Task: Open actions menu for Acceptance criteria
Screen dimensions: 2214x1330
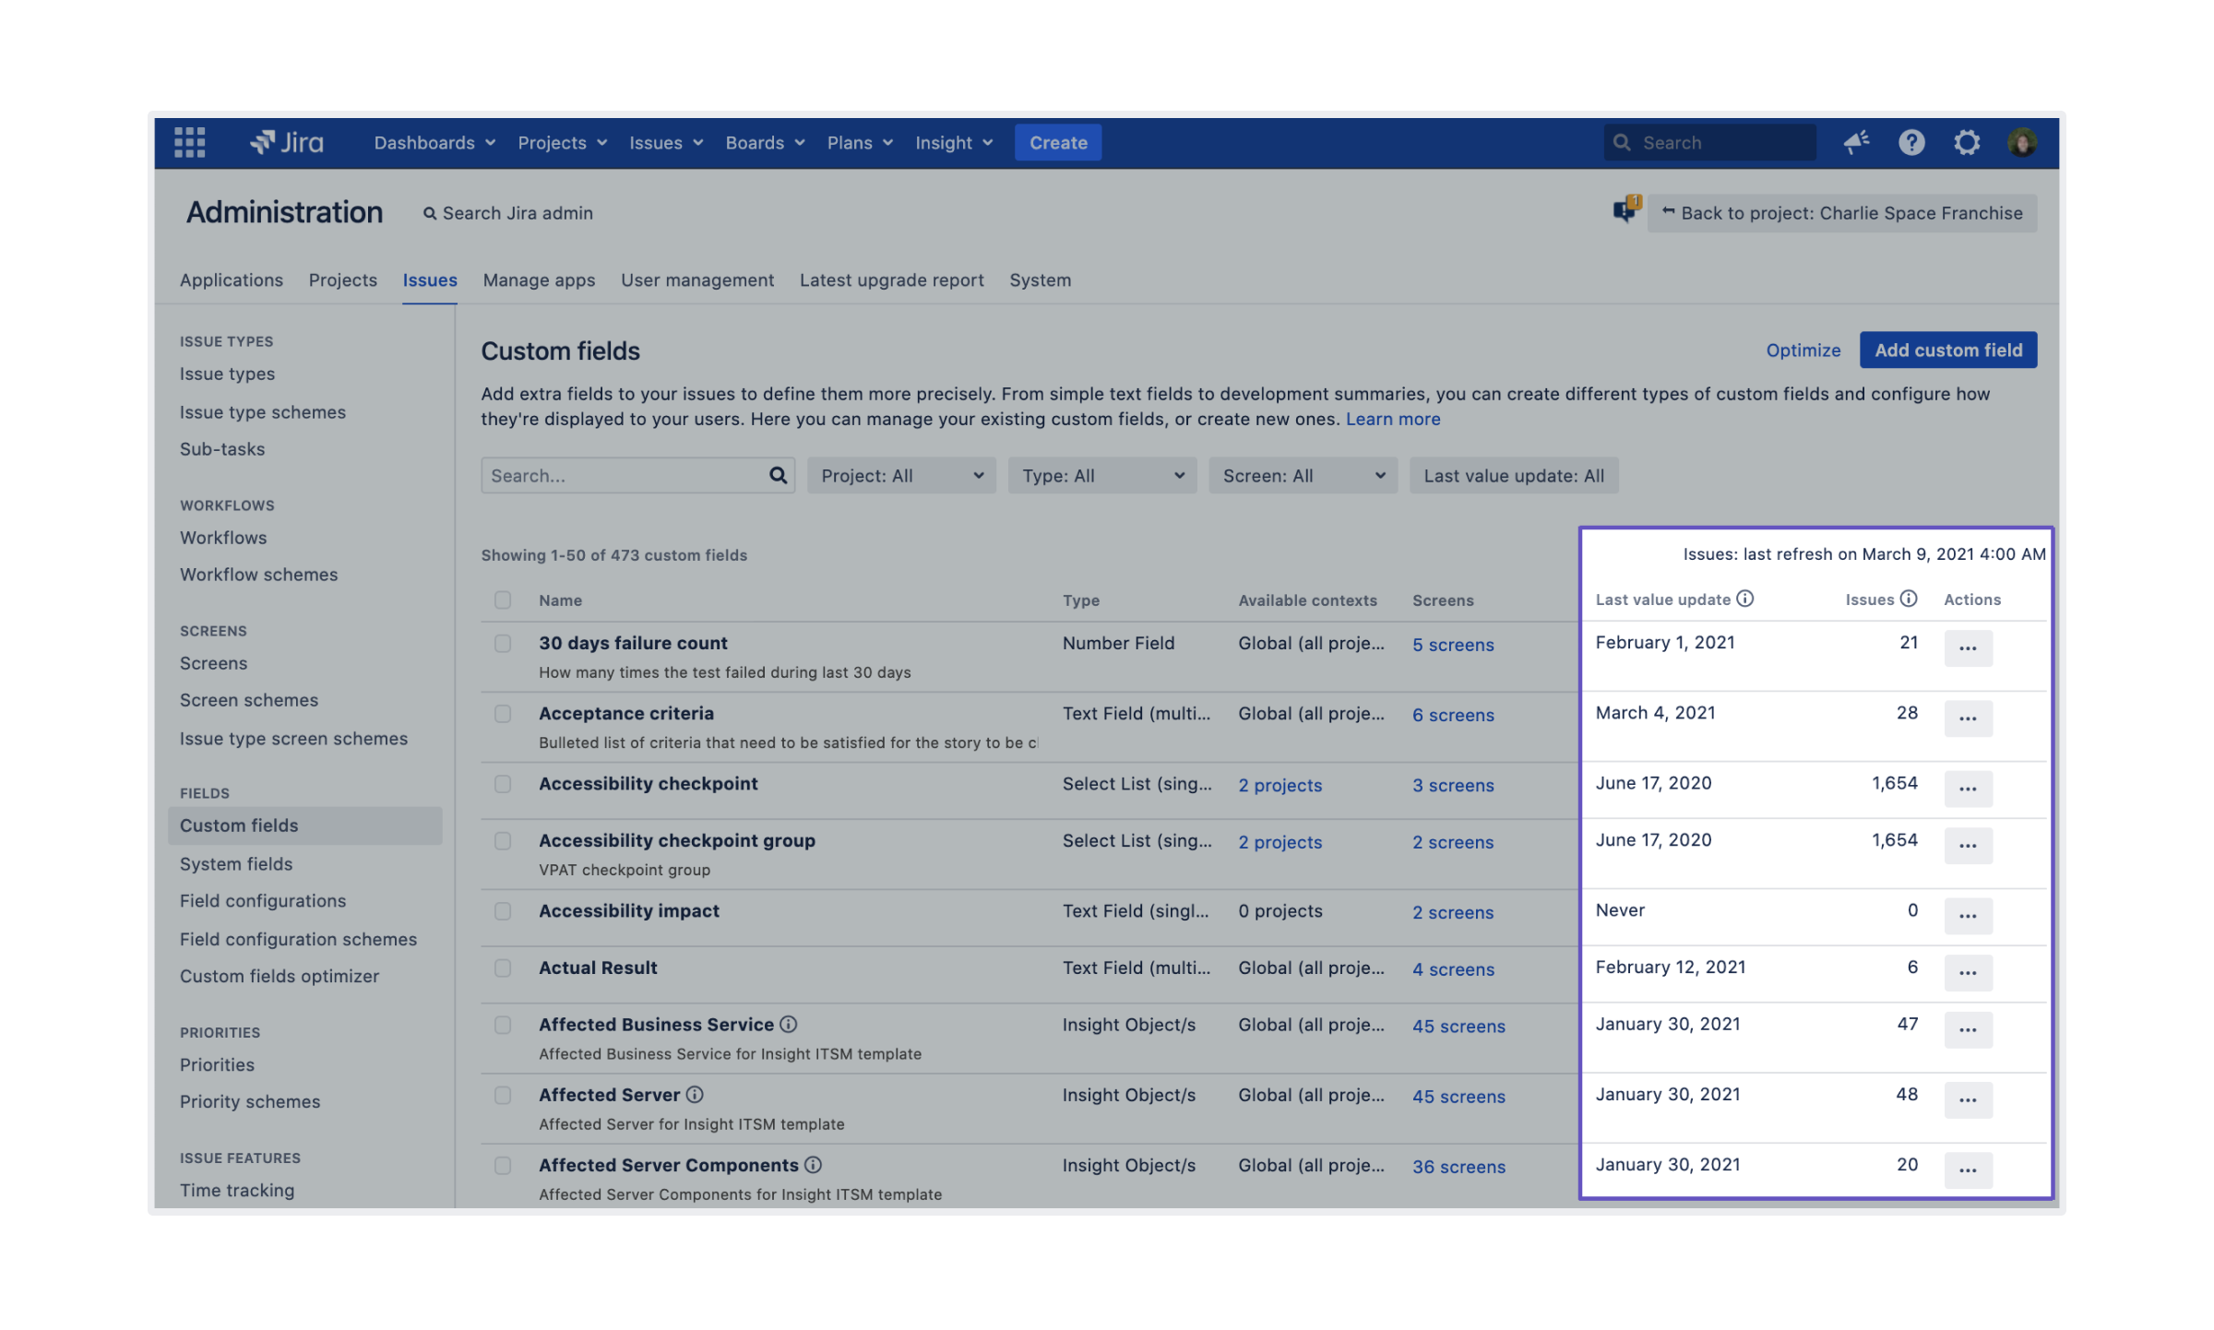Action: pyautogui.click(x=1969, y=718)
